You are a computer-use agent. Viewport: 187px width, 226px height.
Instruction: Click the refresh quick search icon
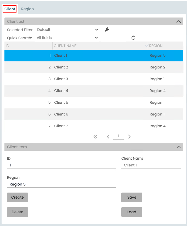pos(133,38)
